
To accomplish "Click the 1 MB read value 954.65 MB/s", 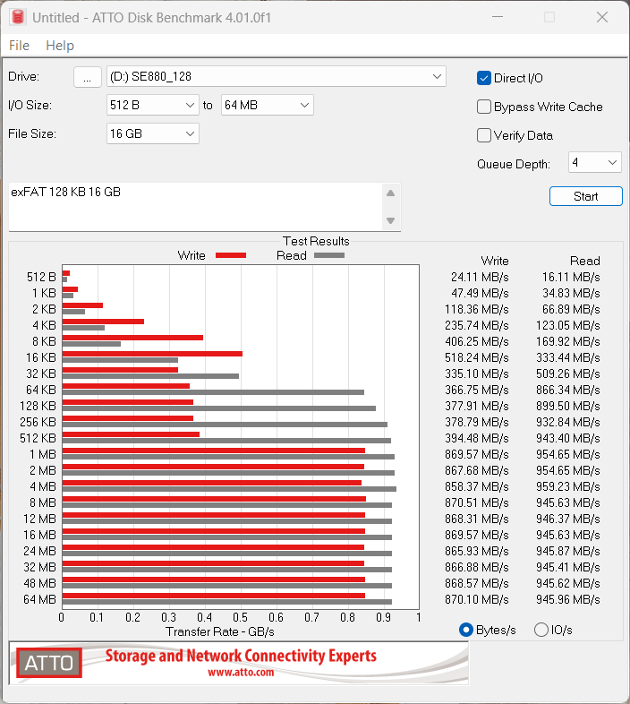I will (x=567, y=454).
